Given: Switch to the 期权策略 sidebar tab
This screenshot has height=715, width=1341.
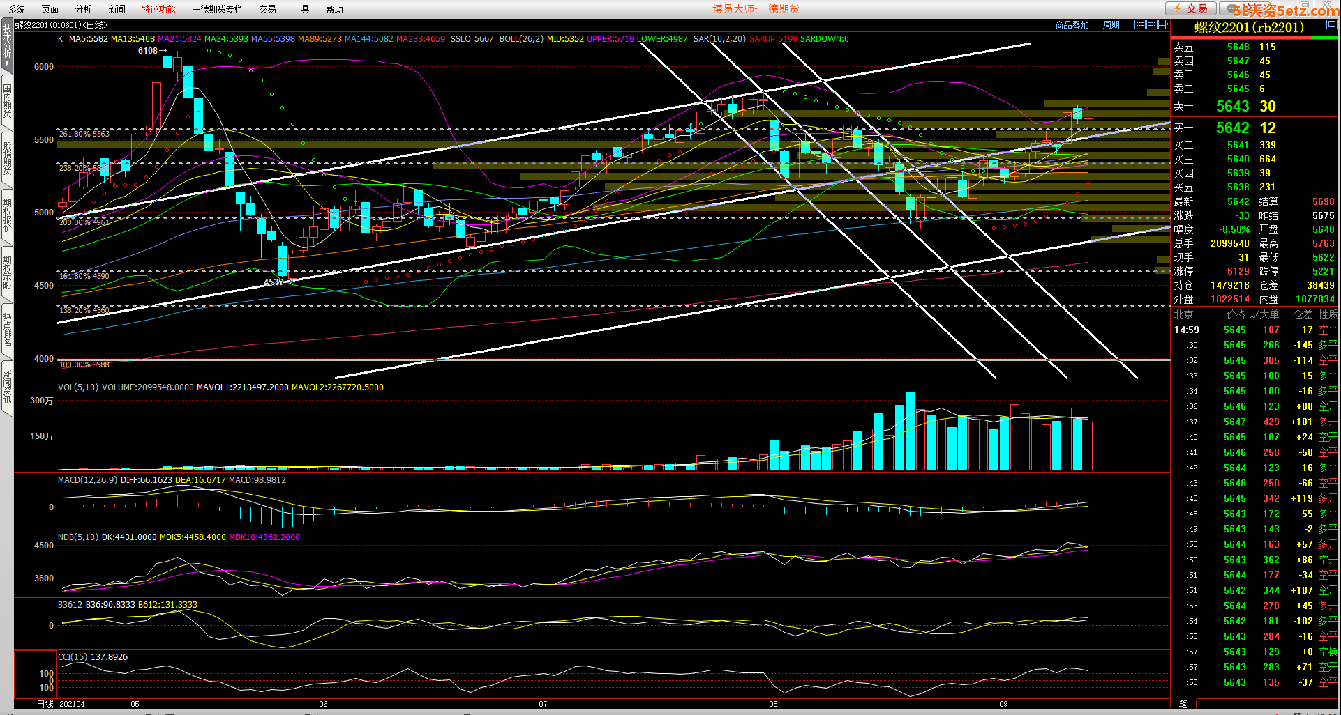Looking at the screenshot, I should [x=7, y=272].
